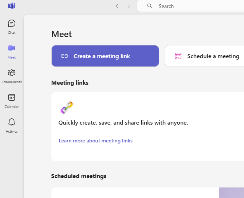Image resolution: width=244 pixels, height=198 pixels.
Task: Click the magnifying glass search icon
Action: tap(150, 6)
